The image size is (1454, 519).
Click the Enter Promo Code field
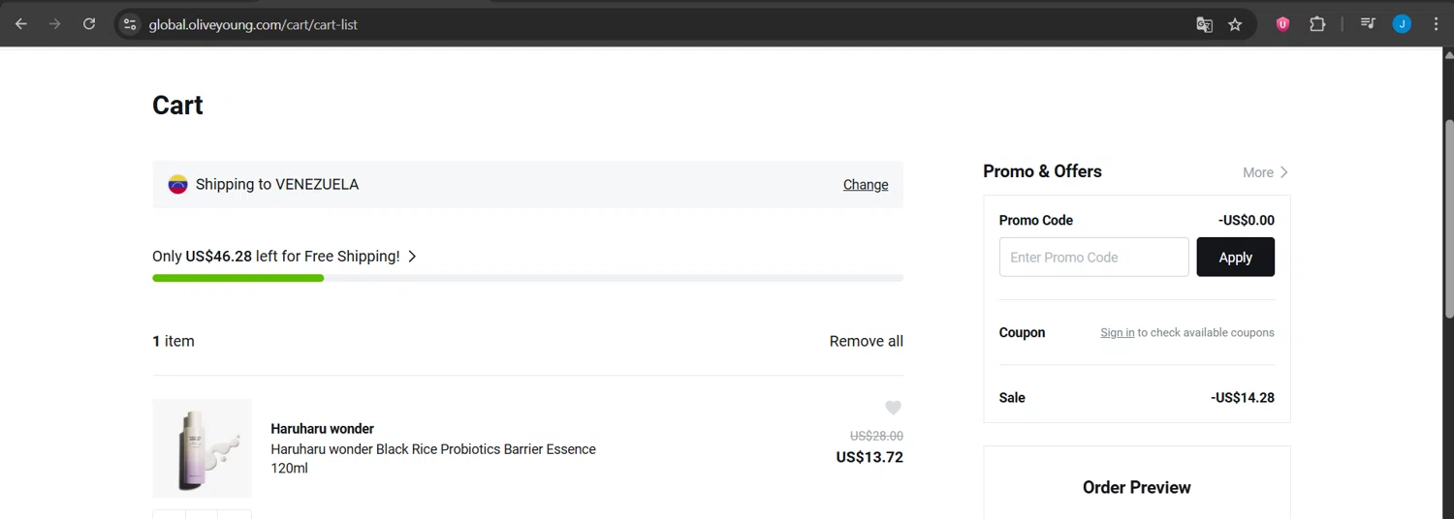tap(1093, 258)
